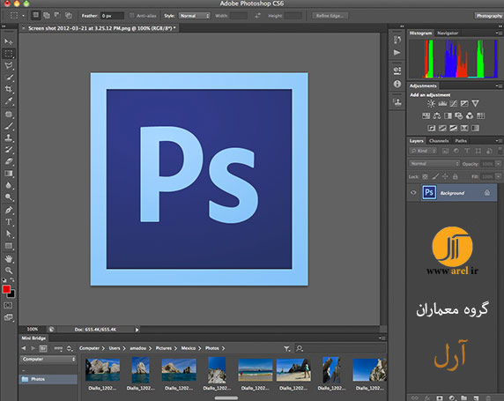
Task: Add a Gradient Map adjustment
Action: [x=475, y=129]
